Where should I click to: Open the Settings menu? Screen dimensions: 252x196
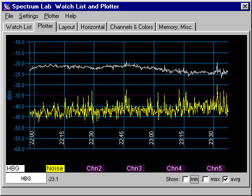[x=29, y=16]
